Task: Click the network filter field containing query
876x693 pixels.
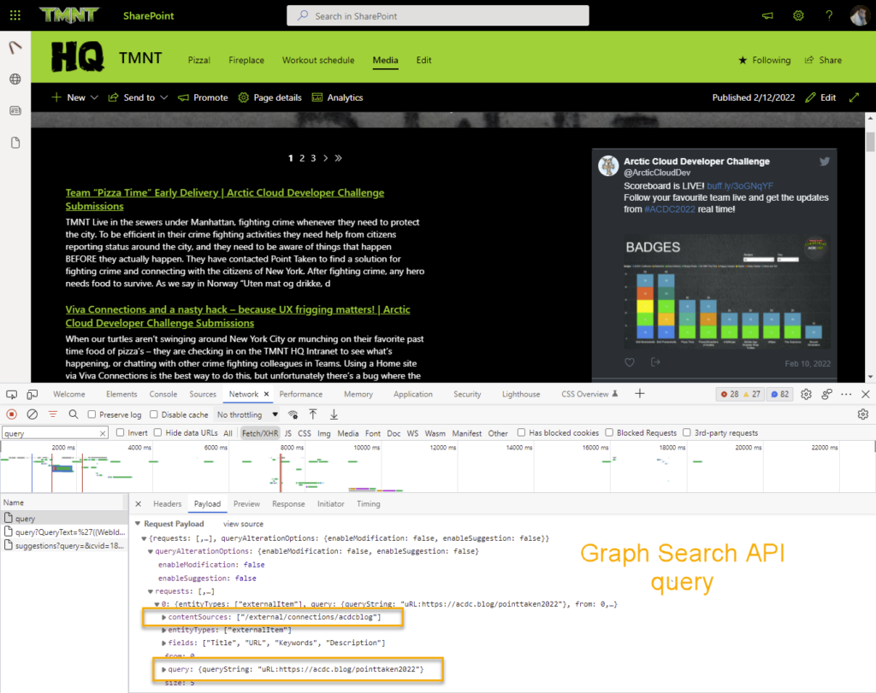Action: pos(55,433)
